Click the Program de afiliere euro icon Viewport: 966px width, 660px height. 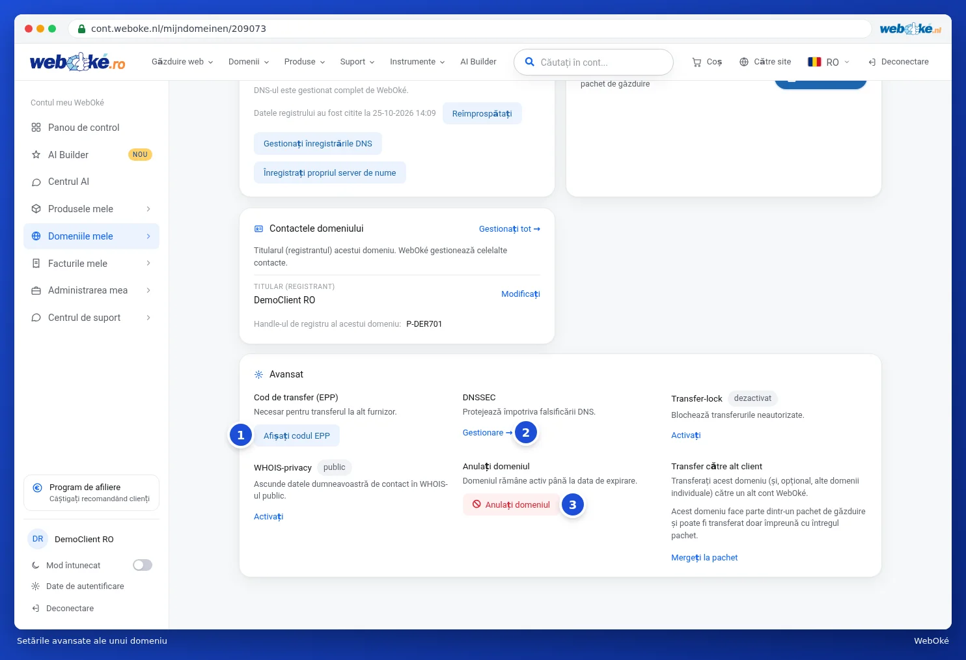point(38,488)
